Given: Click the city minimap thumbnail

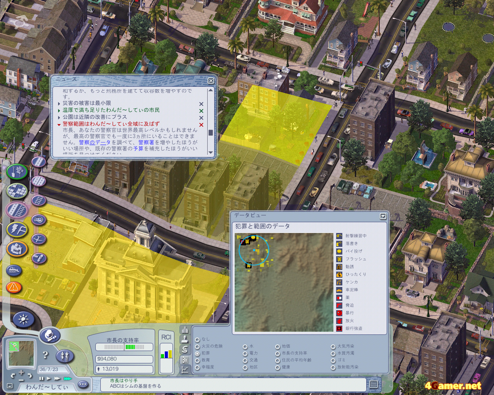Looking at the screenshot, I should coord(21,353).
